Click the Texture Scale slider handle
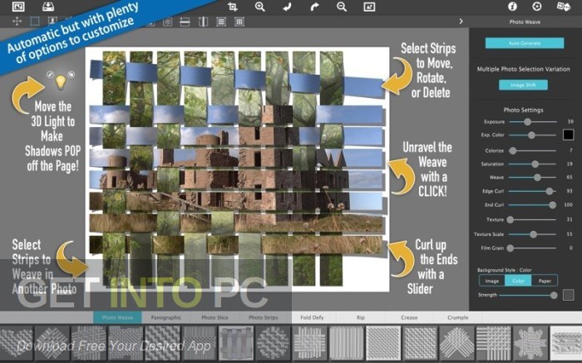Image resolution: width=582 pixels, height=363 pixels. click(534, 234)
